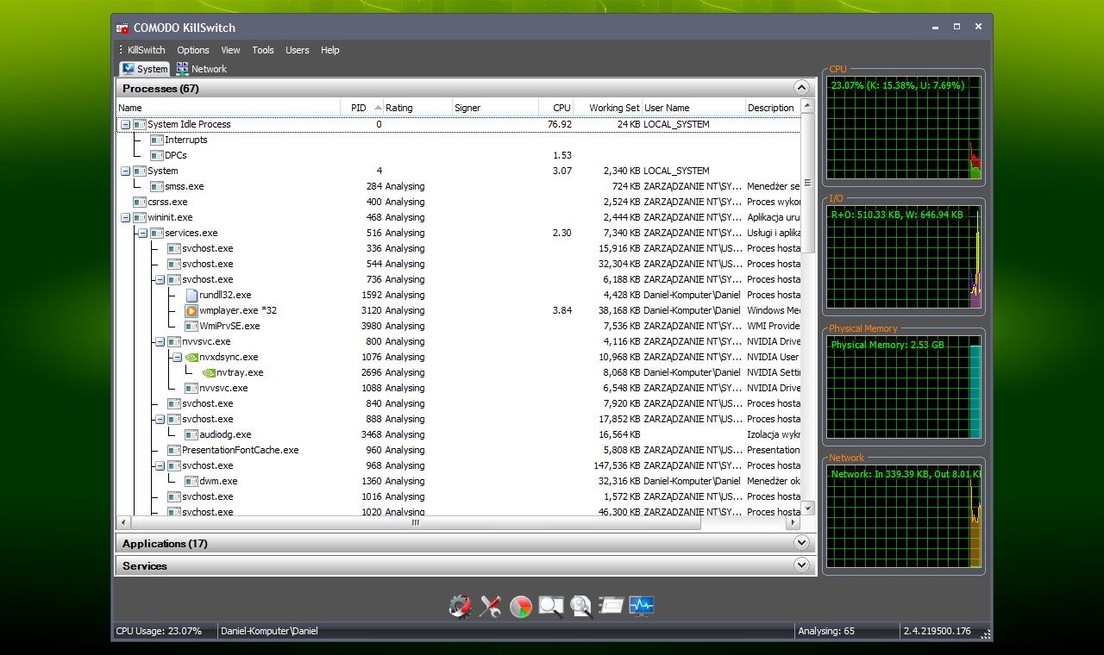Open the Tools menu
1104x655 pixels.
(x=263, y=50)
